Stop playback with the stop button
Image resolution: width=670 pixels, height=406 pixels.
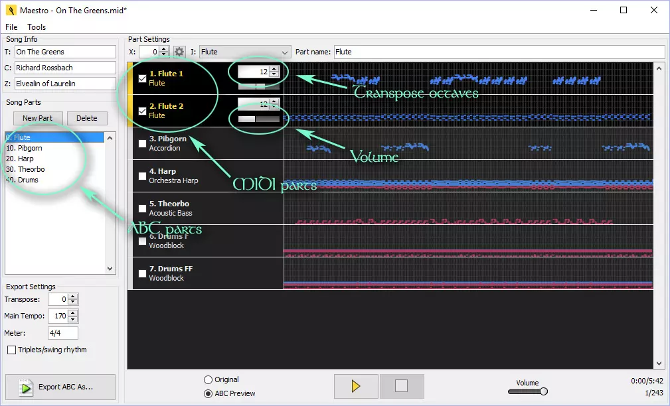tap(402, 386)
